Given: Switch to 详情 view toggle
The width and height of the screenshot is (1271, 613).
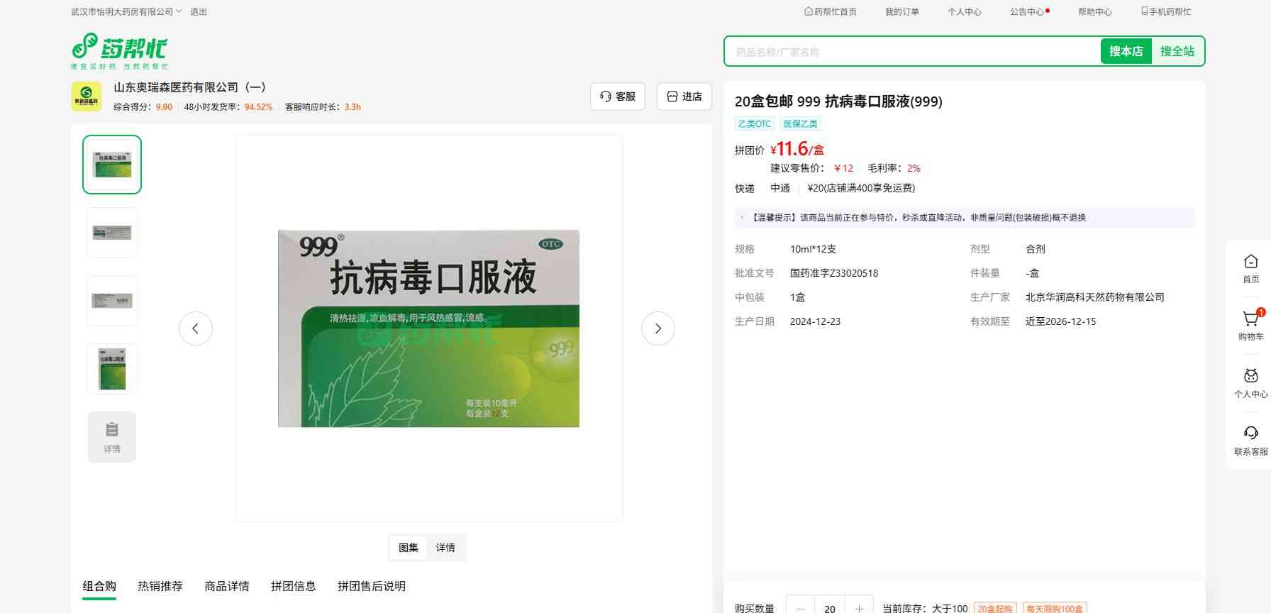Looking at the screenshot, I should (x=445, y=548).
